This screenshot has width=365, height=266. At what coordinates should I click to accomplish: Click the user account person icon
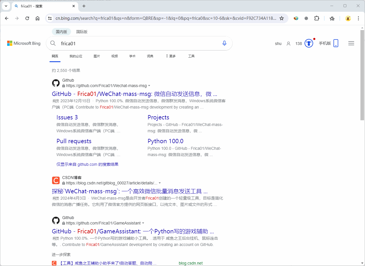point(289,44)
